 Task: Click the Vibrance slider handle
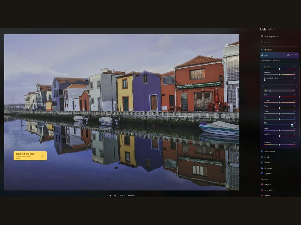(x=279, y=74)
